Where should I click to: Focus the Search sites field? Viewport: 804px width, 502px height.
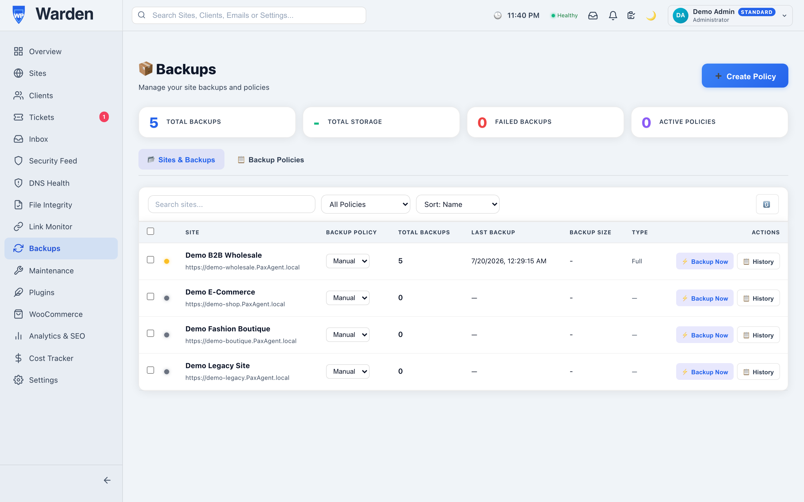[231, 204]
